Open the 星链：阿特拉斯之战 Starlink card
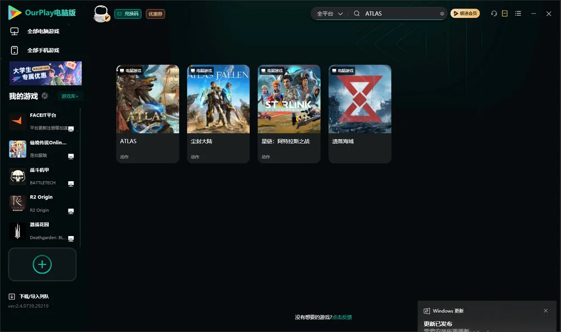This screenshot has height=332, width=561. pos(289,114)
